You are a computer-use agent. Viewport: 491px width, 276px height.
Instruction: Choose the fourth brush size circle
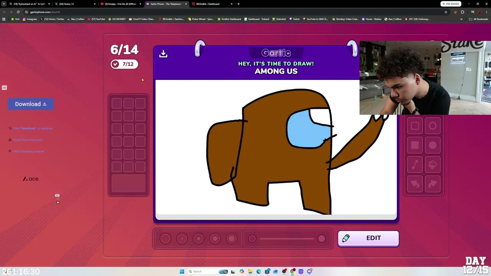click(215, 239)
